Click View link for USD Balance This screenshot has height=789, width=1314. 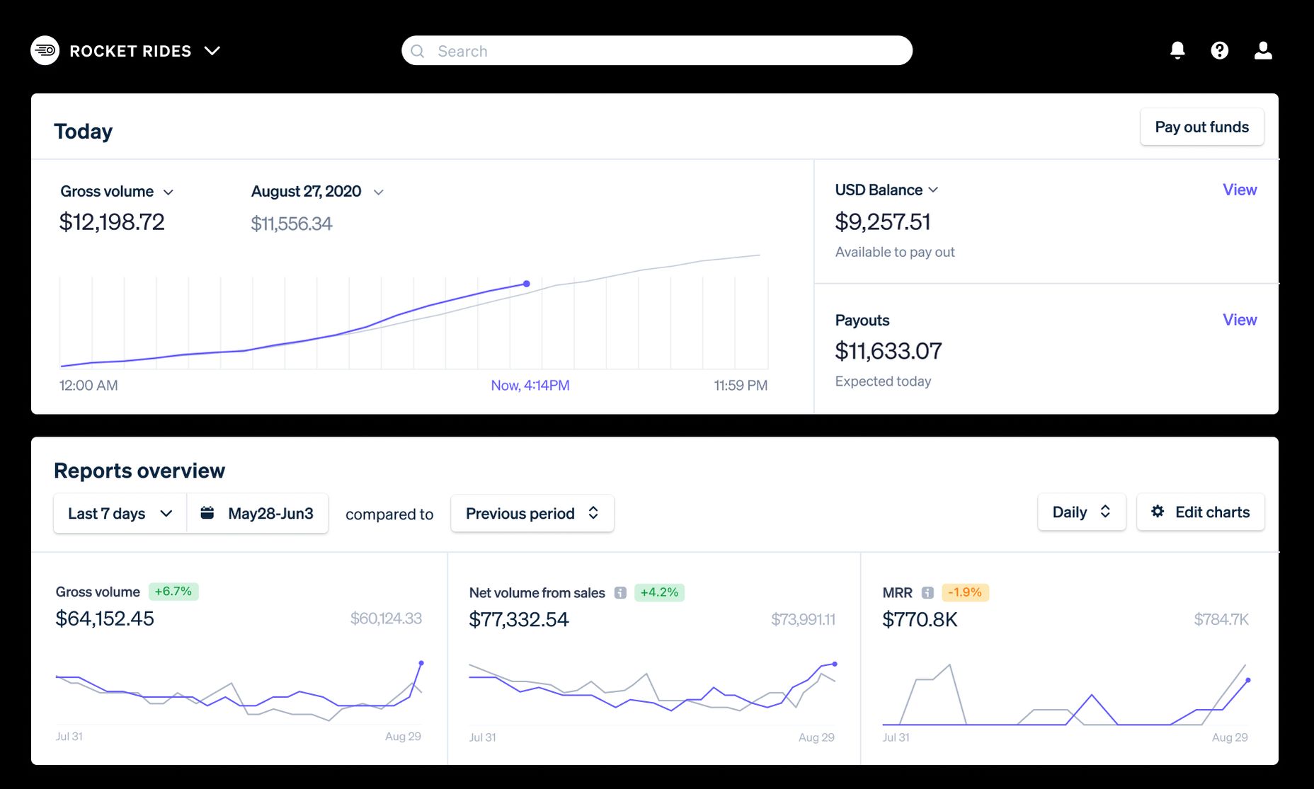(1240, 190)
